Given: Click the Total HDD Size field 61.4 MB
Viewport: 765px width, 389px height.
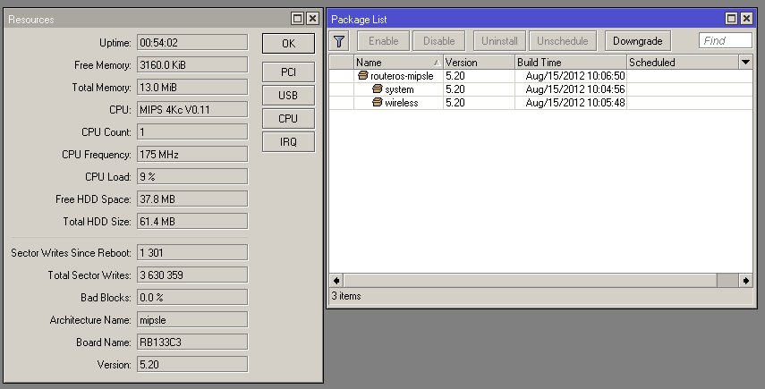Looking at the screenshot, I should click(x=192, y=221).
